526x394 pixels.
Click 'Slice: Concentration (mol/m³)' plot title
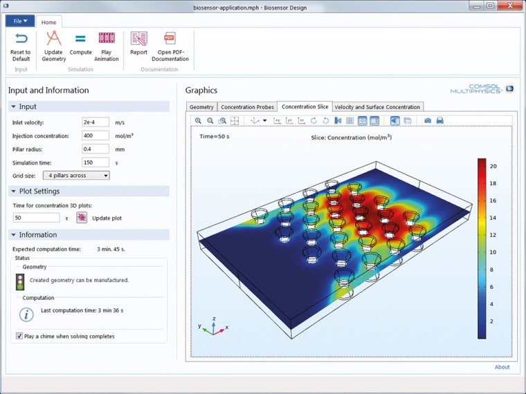[x=351, y=138]
